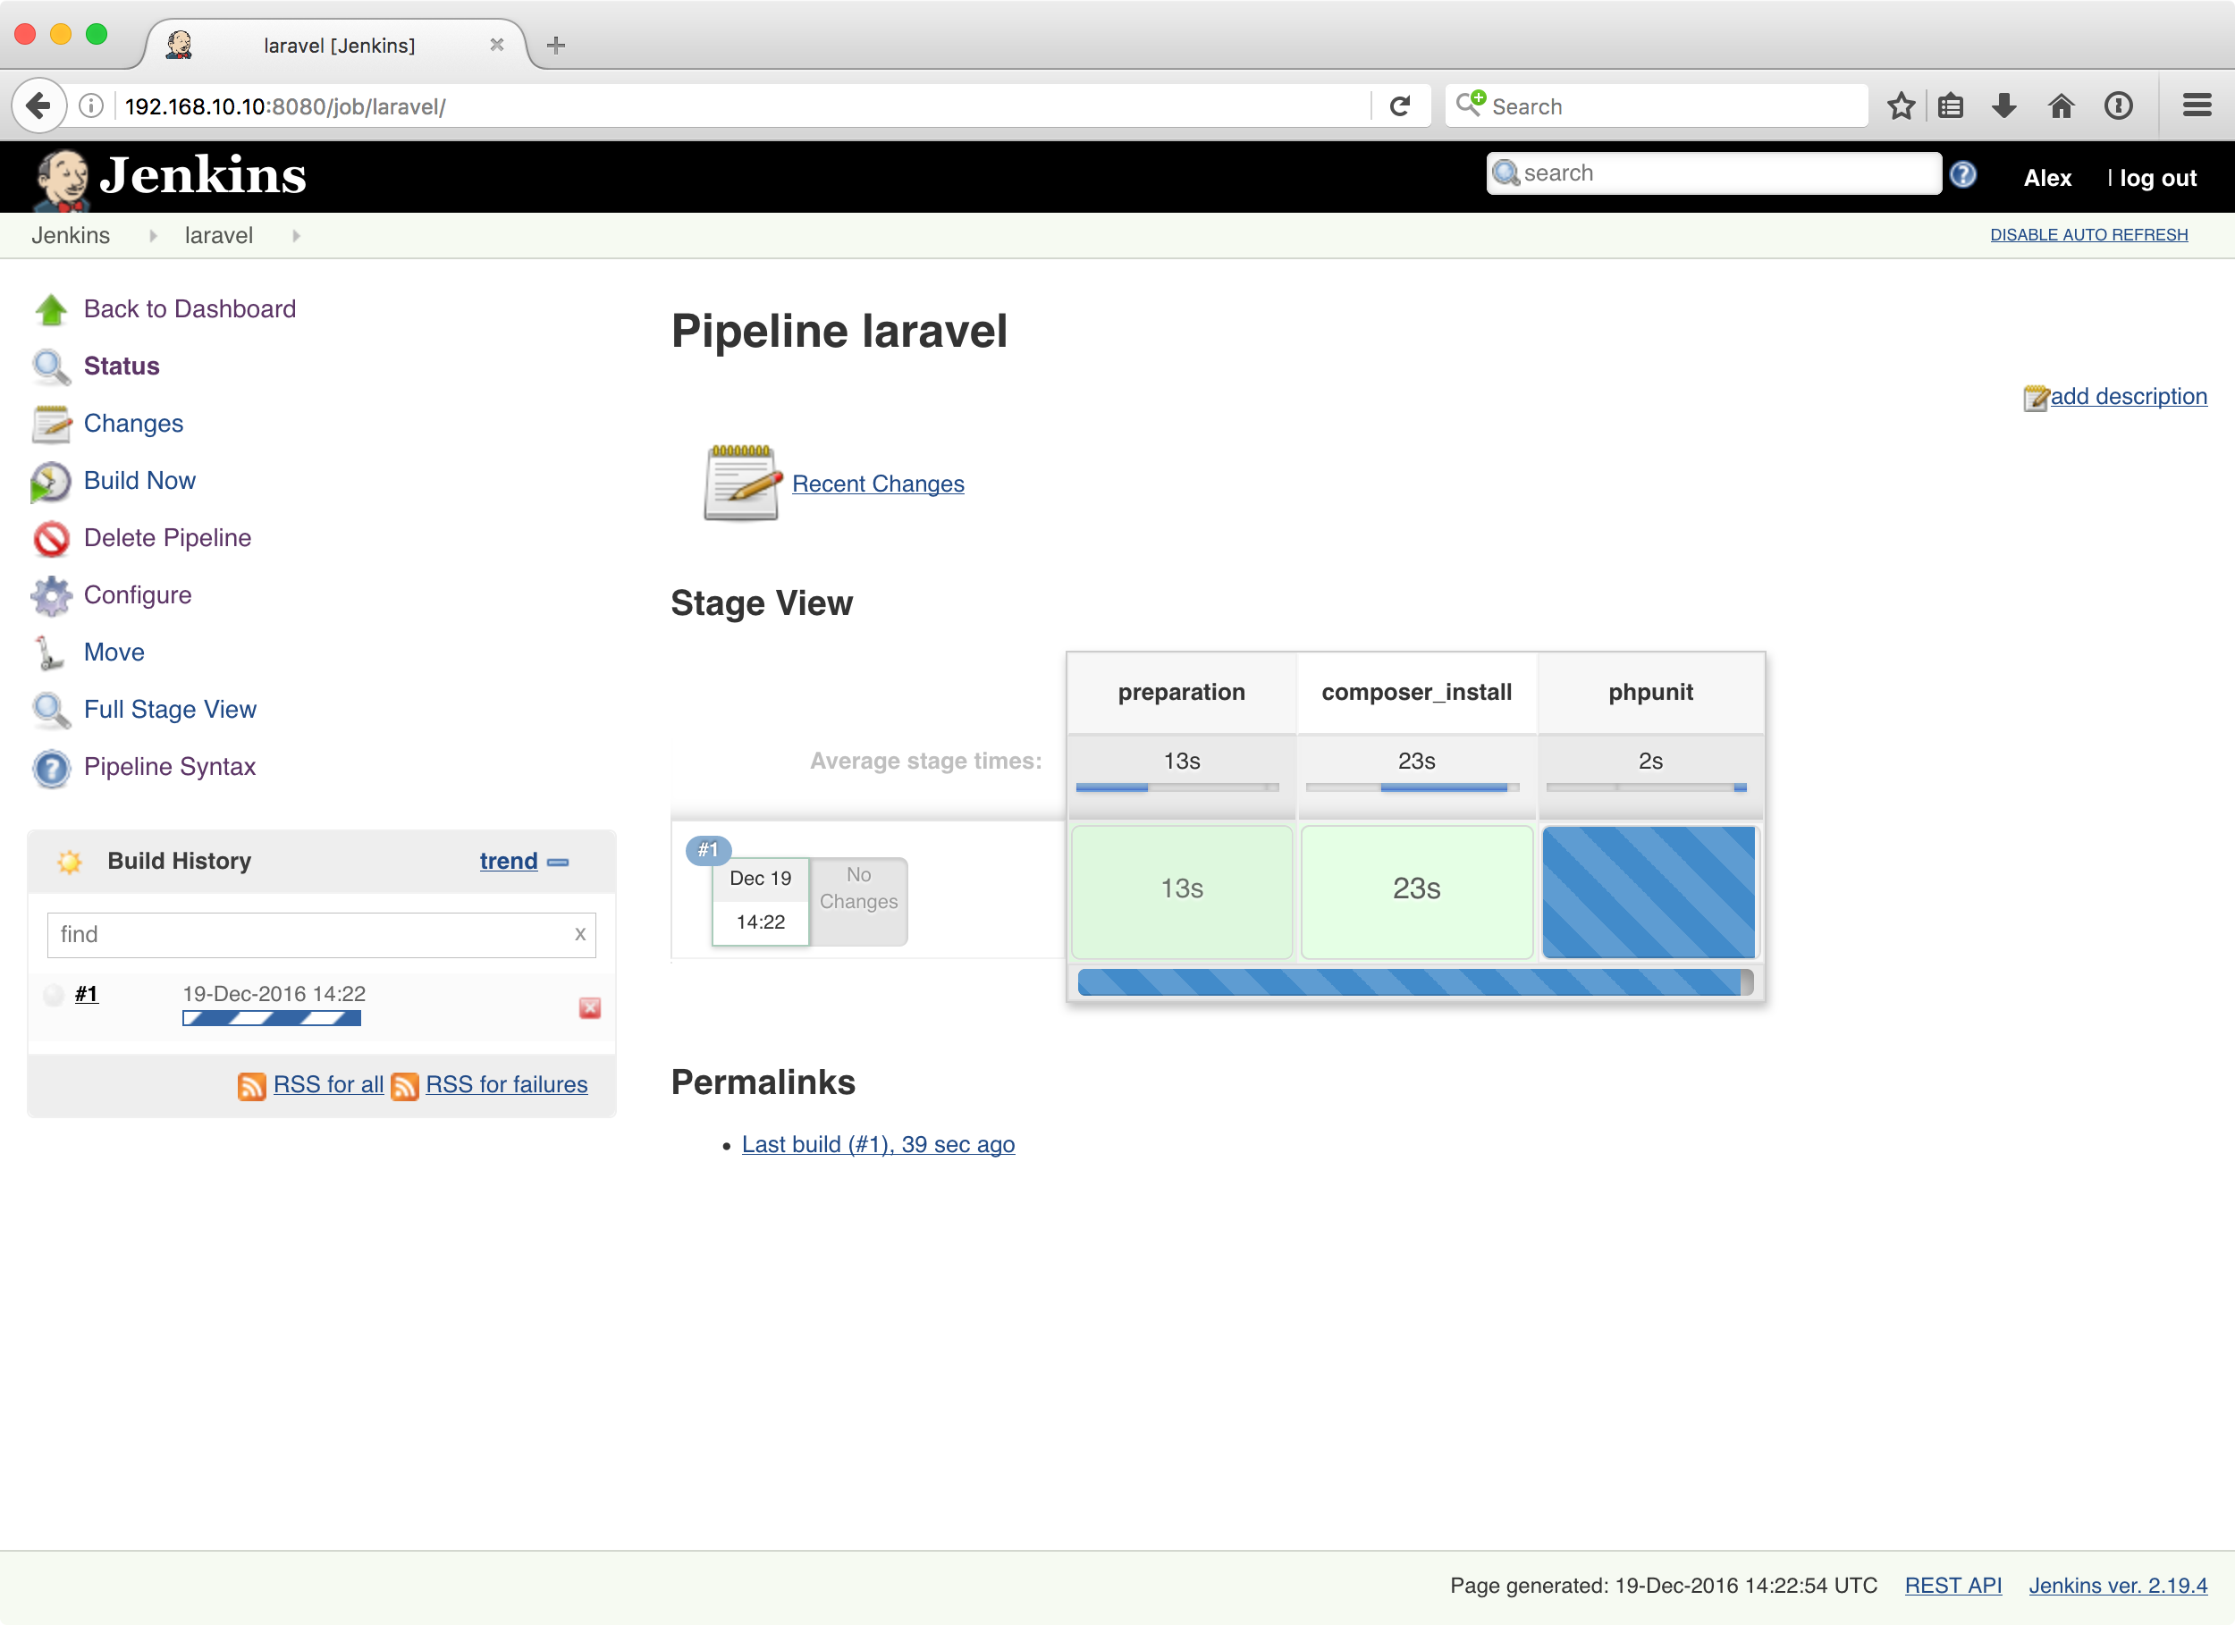Open a new browser tab with plus
Screen dimensions: 2235x1625
tap(556, 45)
